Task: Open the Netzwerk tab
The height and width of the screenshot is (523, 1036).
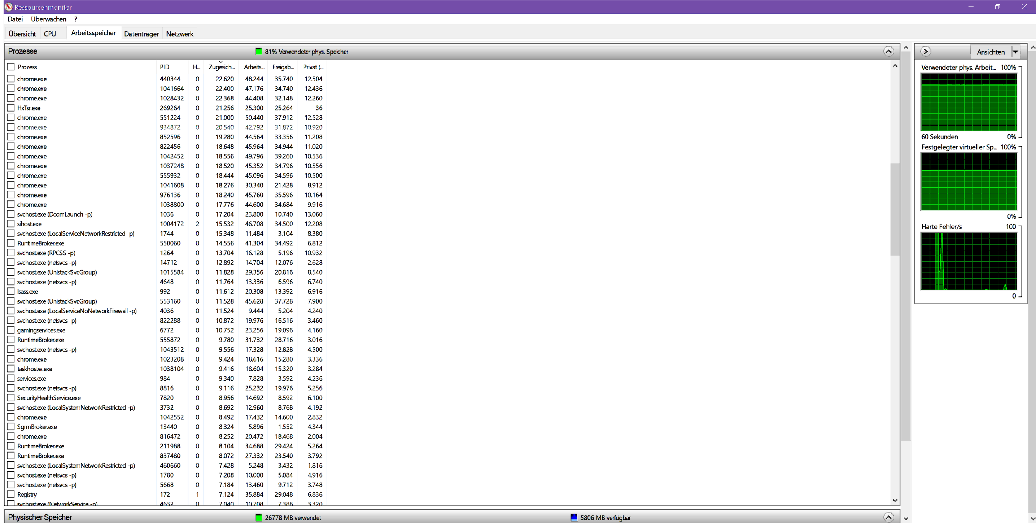Action: click(x=179, y=34)
